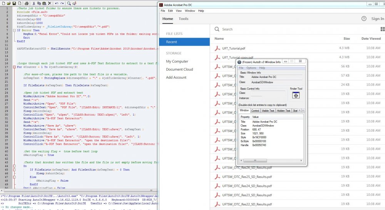Switch Acrobat file list to grid view icon
This screenshot has height=210, width=385.
click(x=383, y=29)
